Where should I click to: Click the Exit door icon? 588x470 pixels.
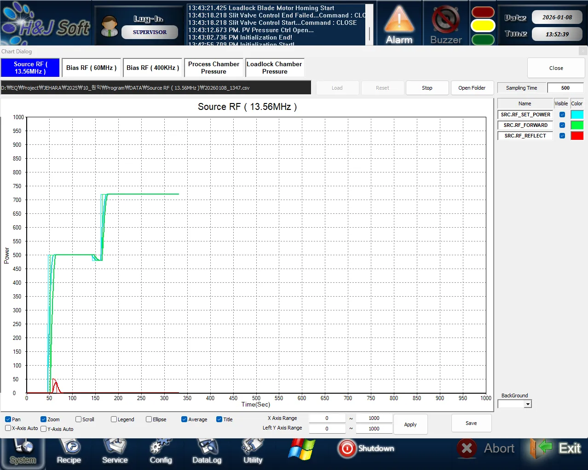[542, 448]
